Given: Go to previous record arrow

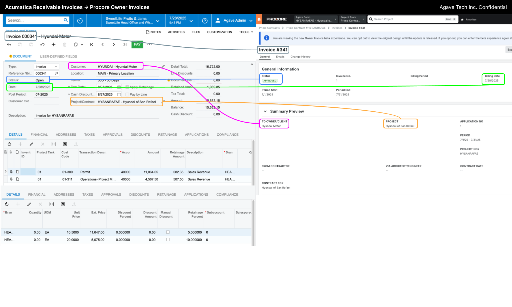Looking at the screenshot, I should pos(103,45).
